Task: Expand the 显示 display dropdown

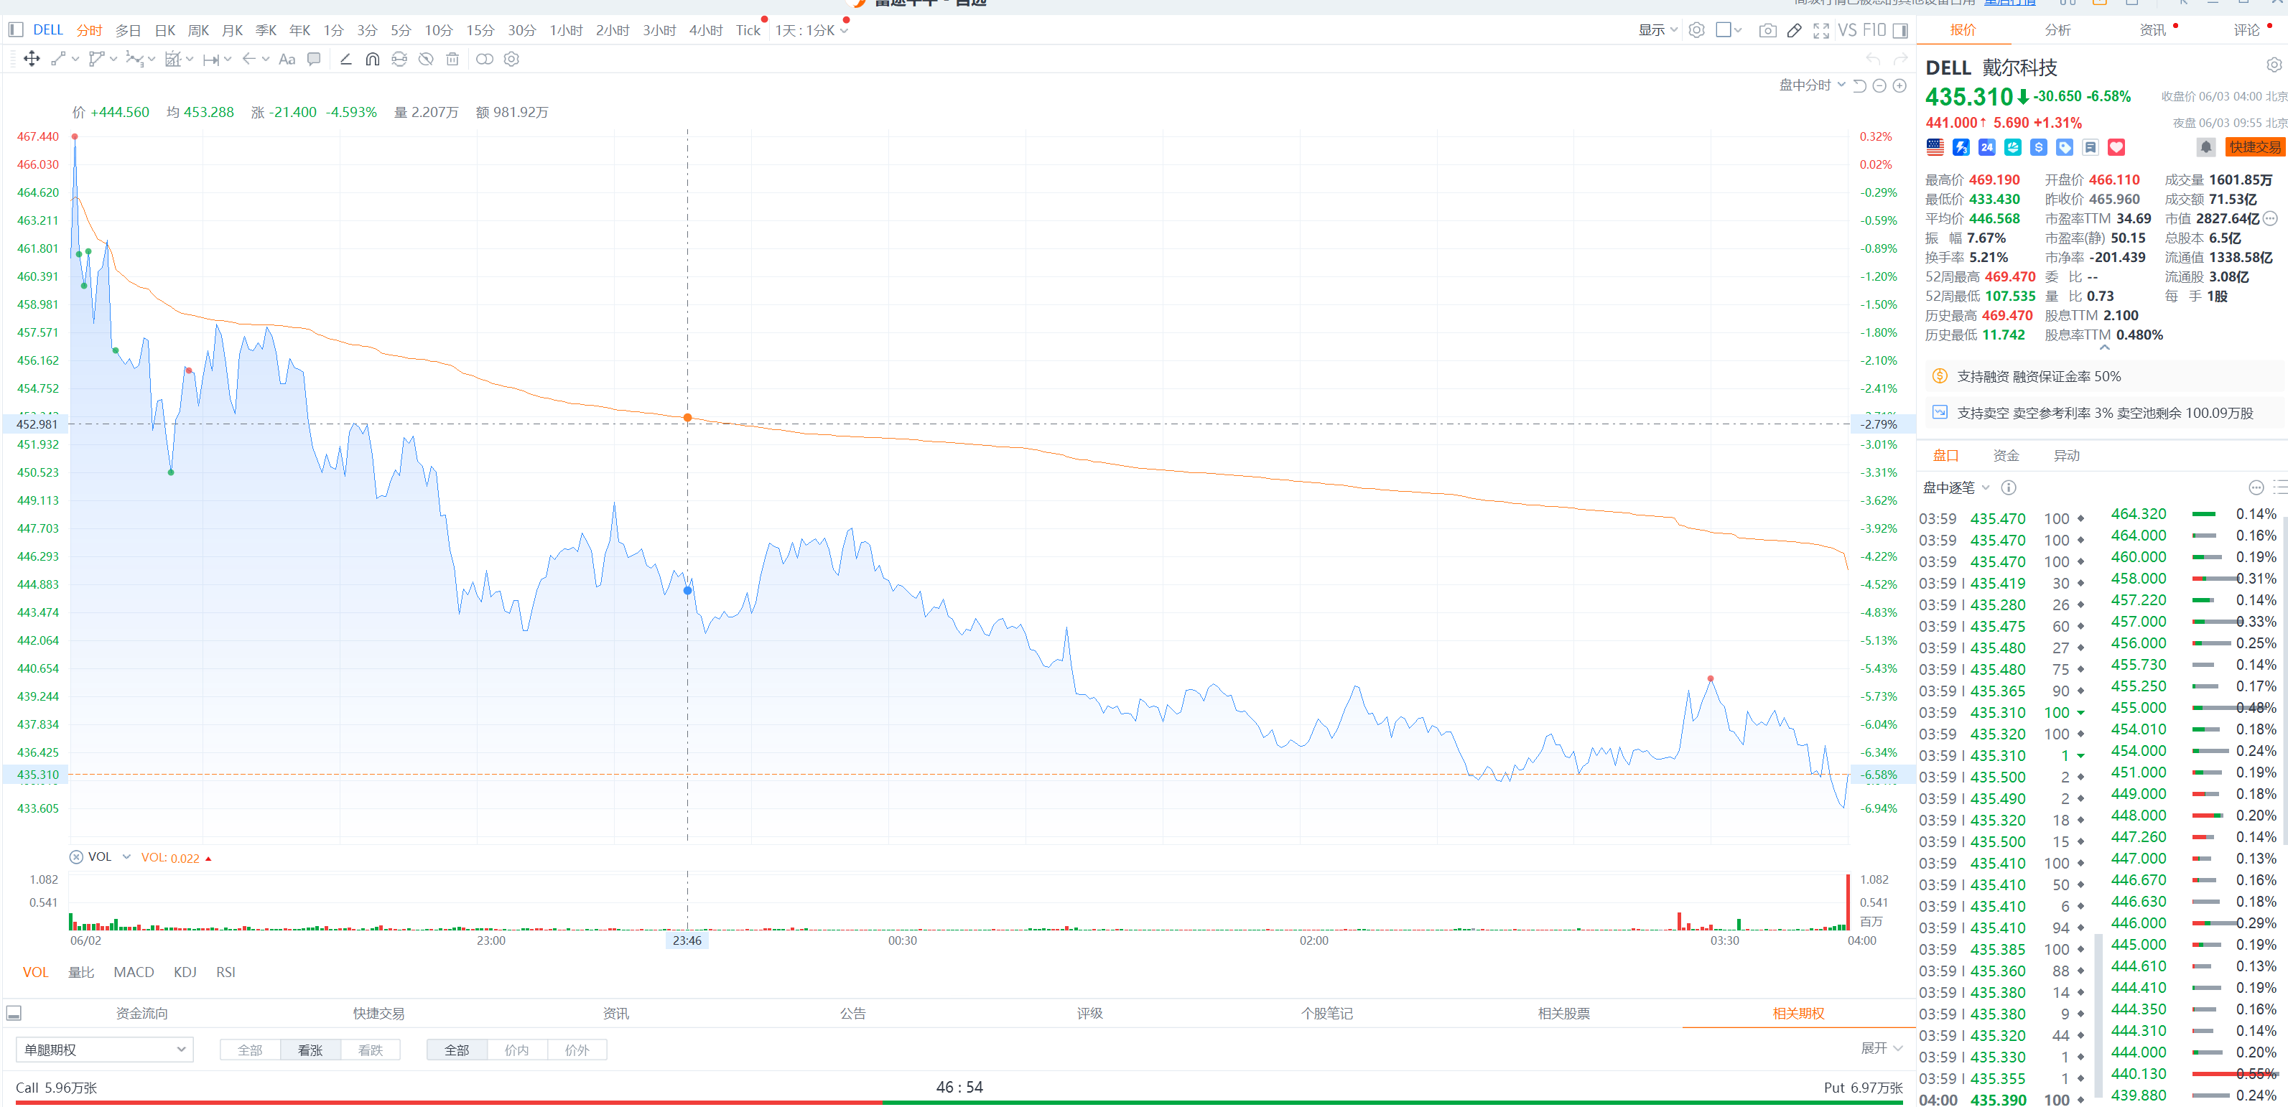Action: point(1657,30)
